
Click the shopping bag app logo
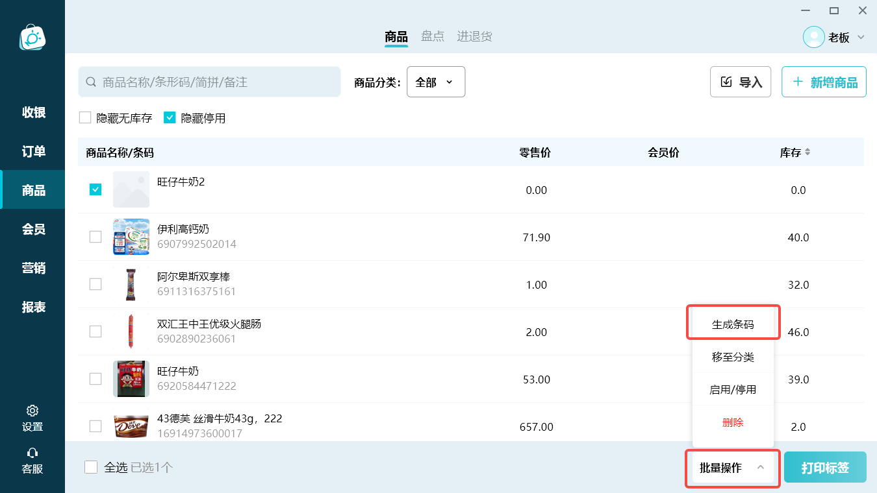[x=32, y=38]
